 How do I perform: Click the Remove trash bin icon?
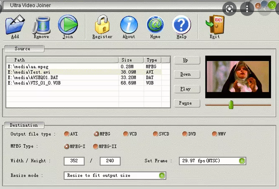(41, 25)
